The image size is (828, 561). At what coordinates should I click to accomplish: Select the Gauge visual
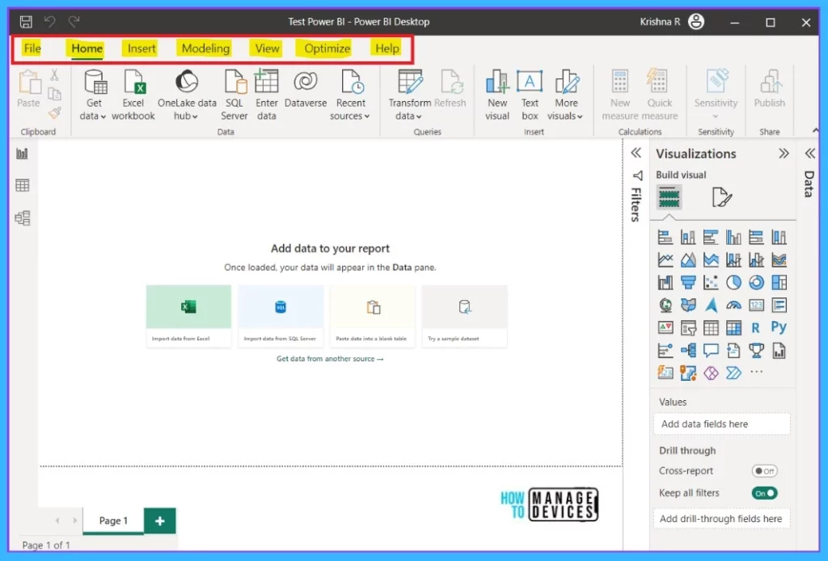(733, 305)
